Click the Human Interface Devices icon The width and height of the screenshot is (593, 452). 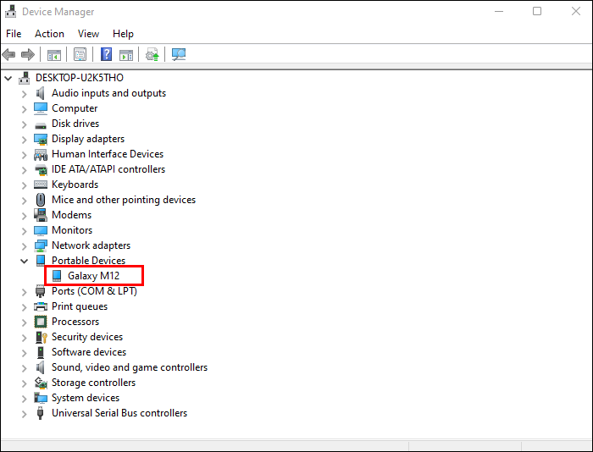point(41,154)
